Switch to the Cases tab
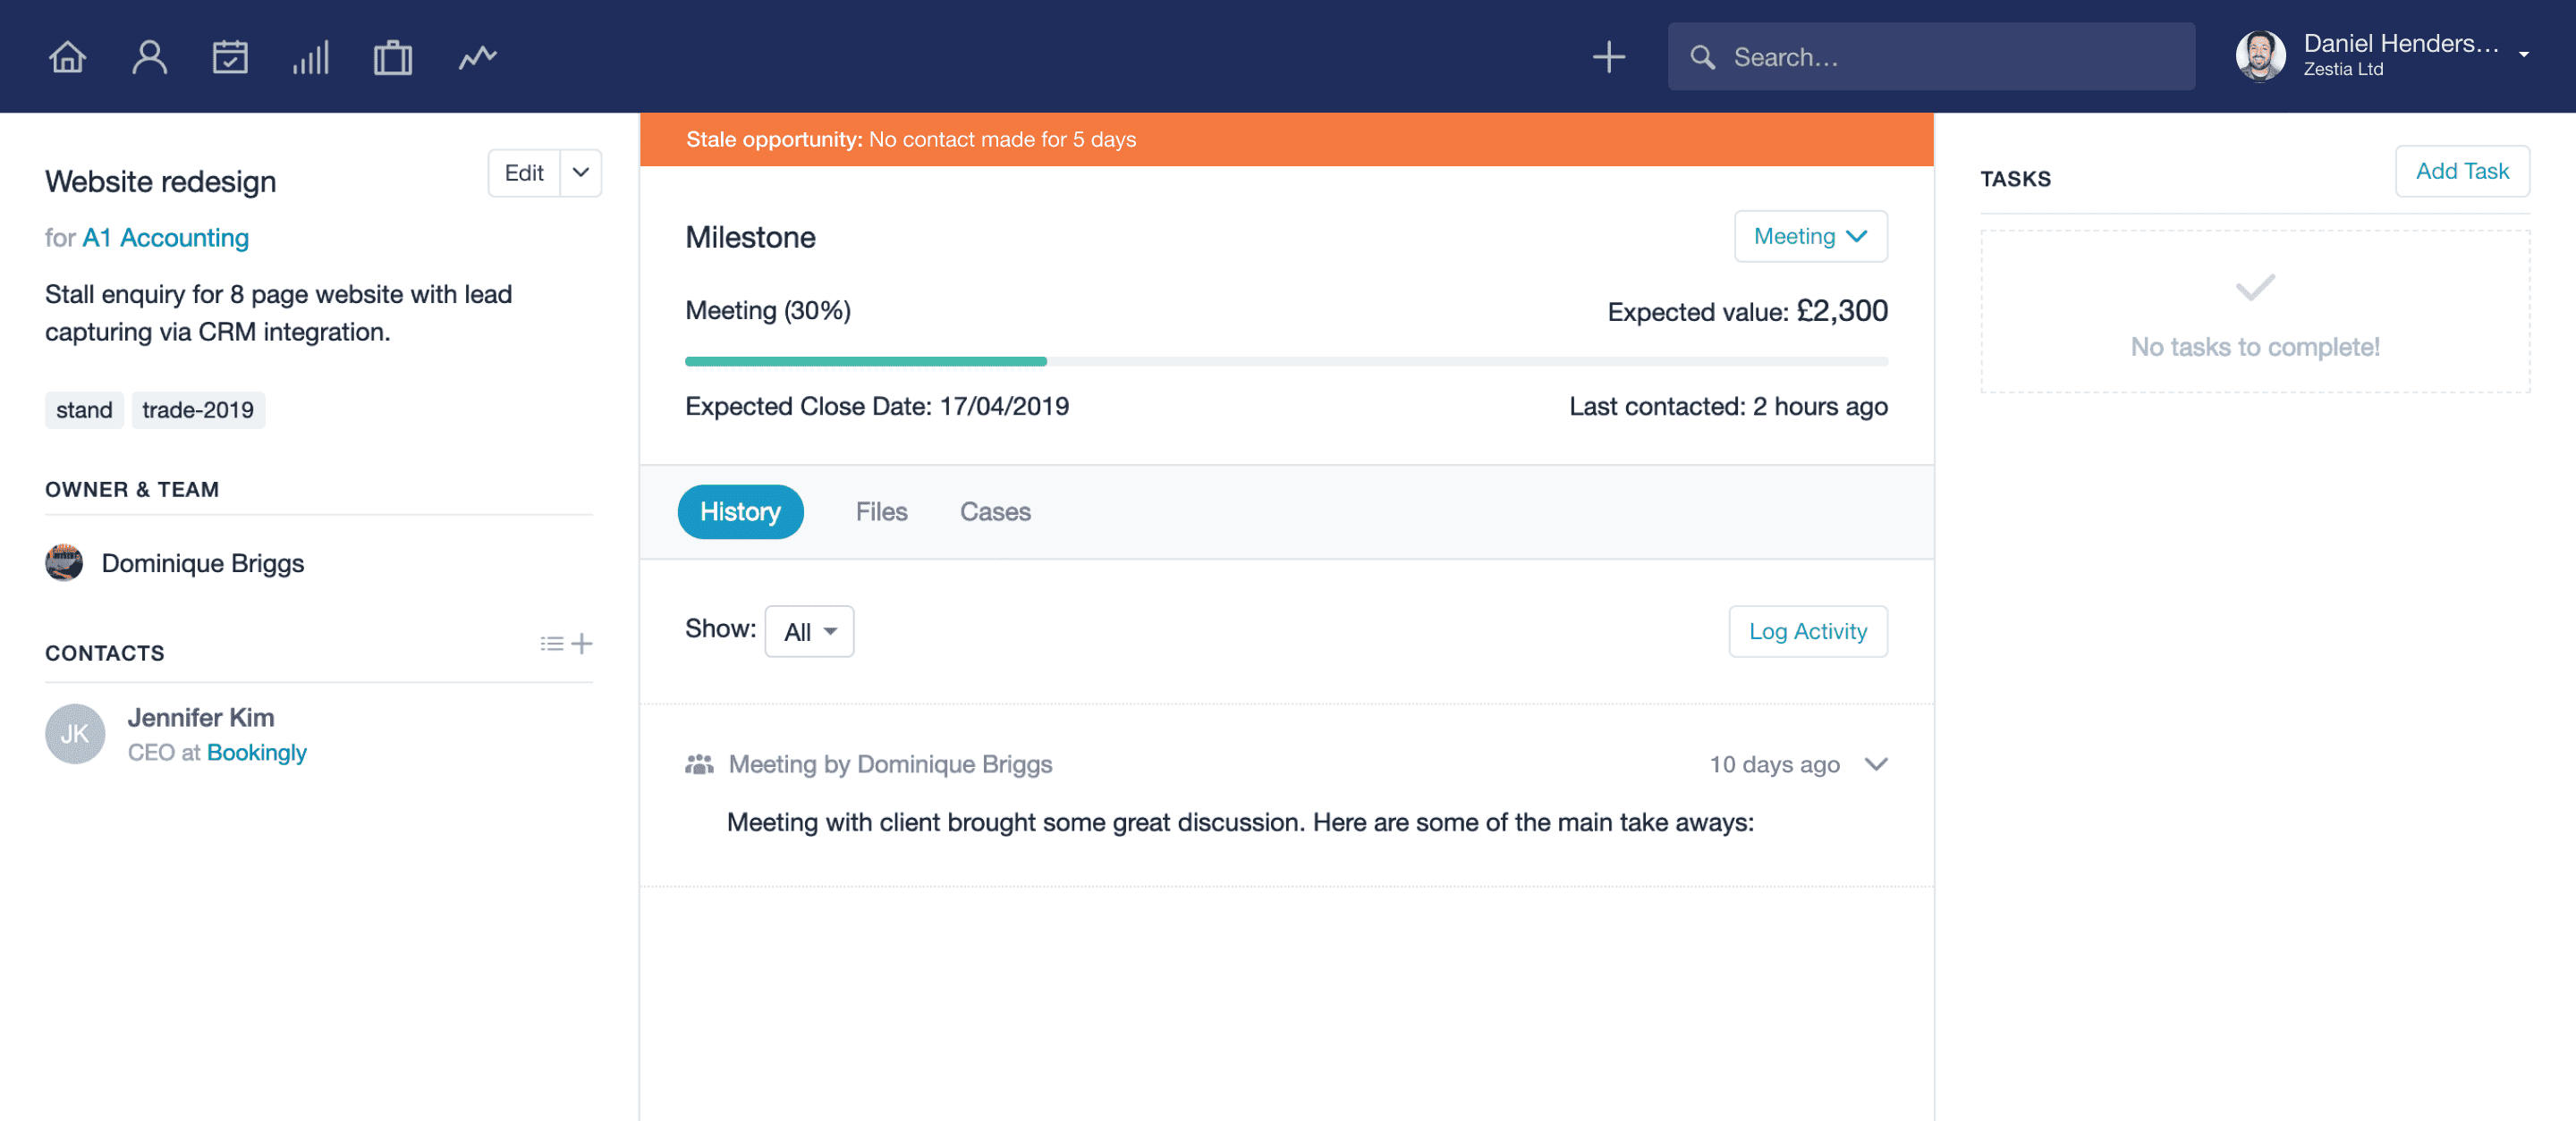Image resolution: width=2576 pixels, height=1121 pixels. (x=995, y=511)
